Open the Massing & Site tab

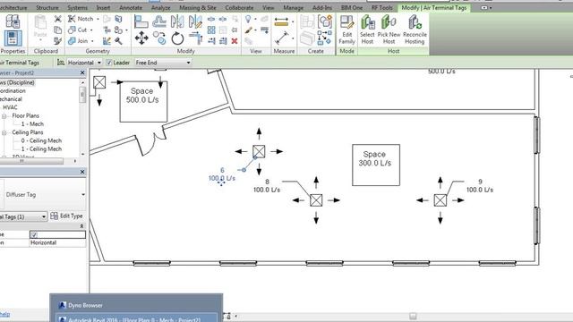coord(198,8)
